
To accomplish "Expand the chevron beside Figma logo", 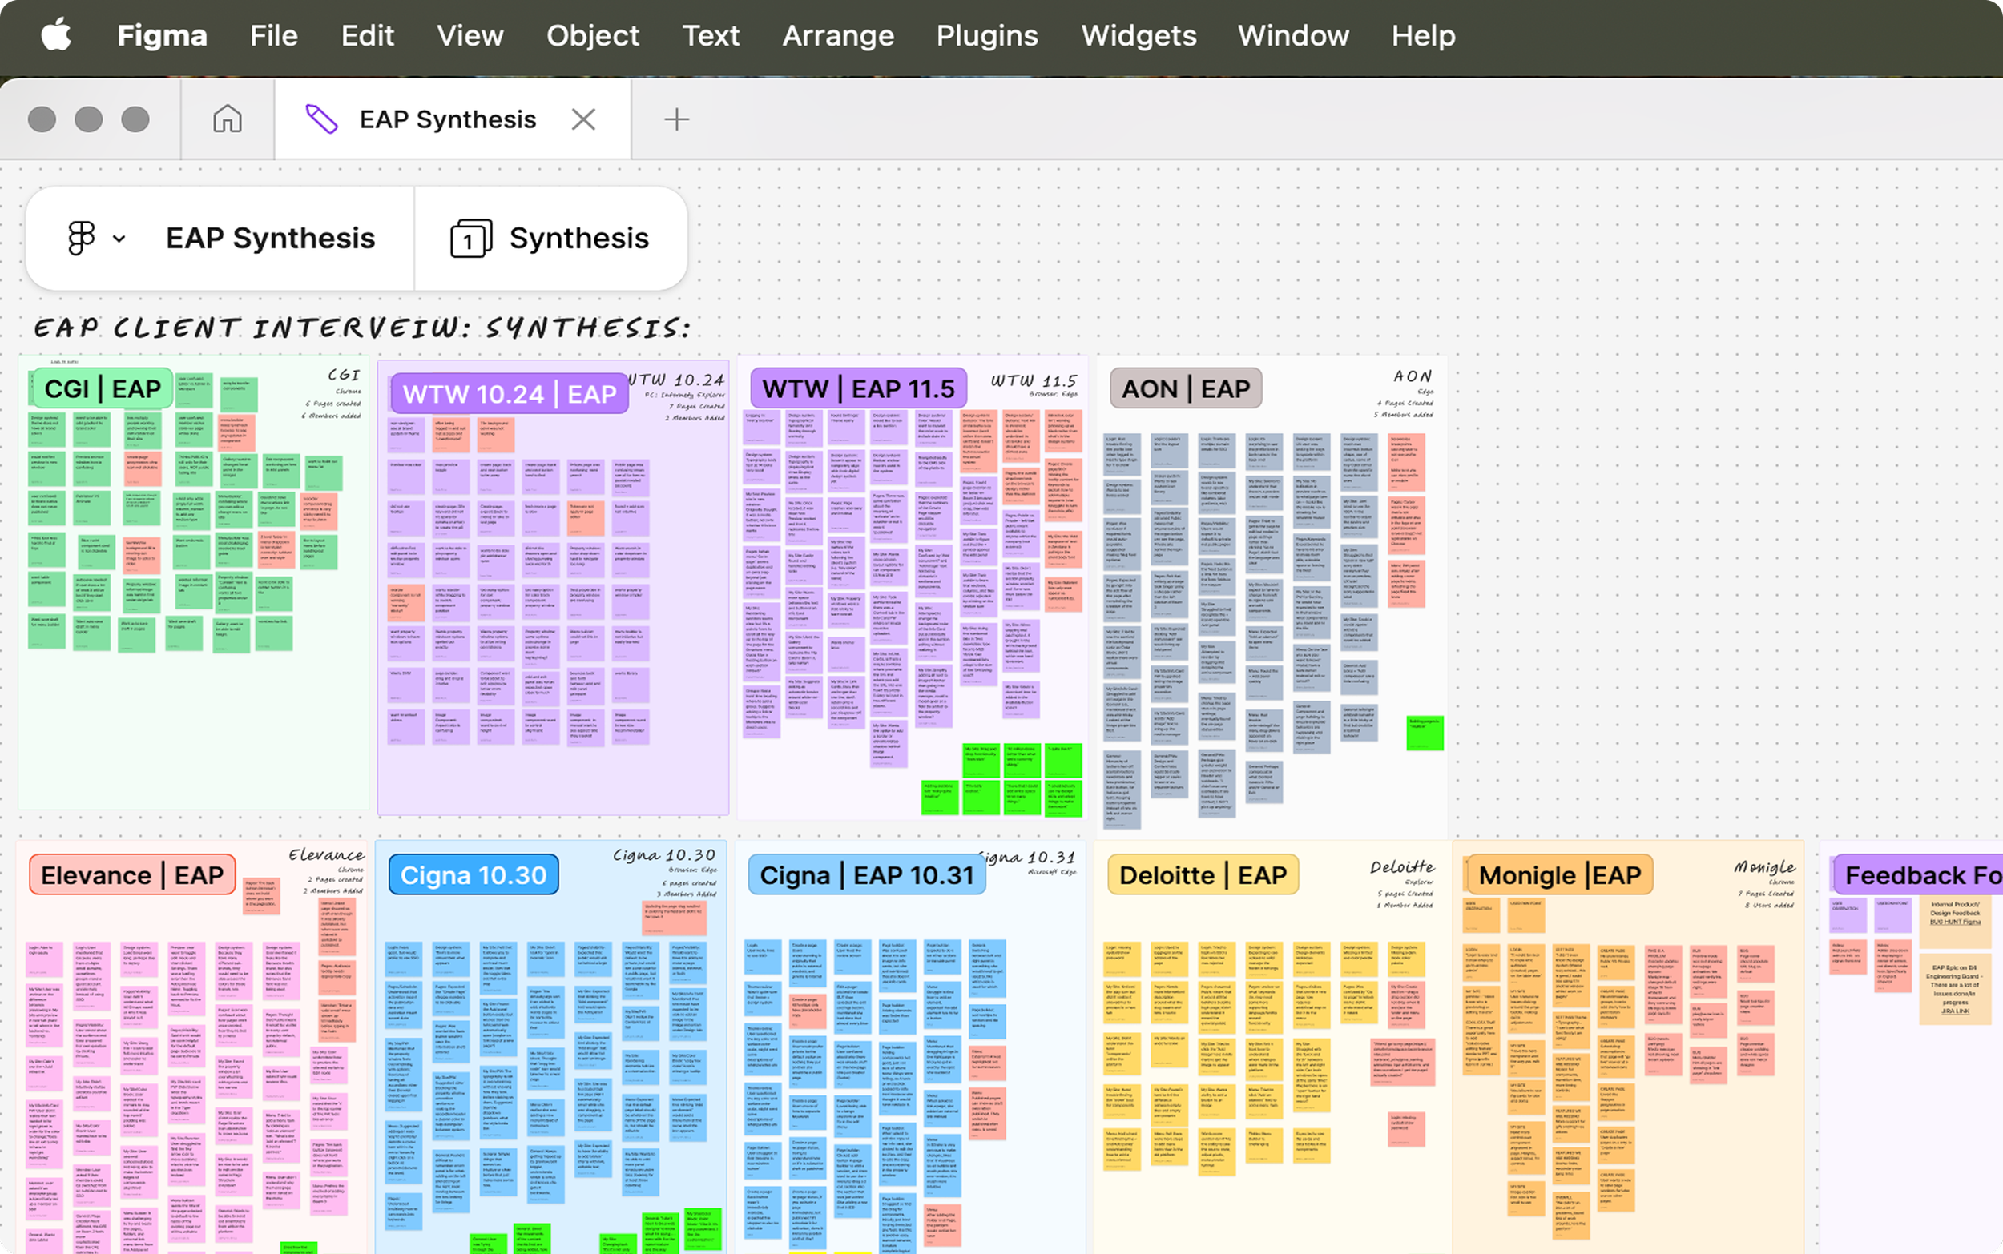I will point(119,239).
